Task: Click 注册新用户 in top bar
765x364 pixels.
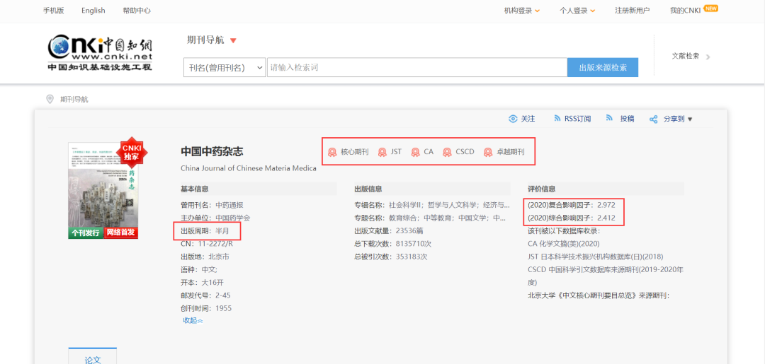Action: coord(633,10)
